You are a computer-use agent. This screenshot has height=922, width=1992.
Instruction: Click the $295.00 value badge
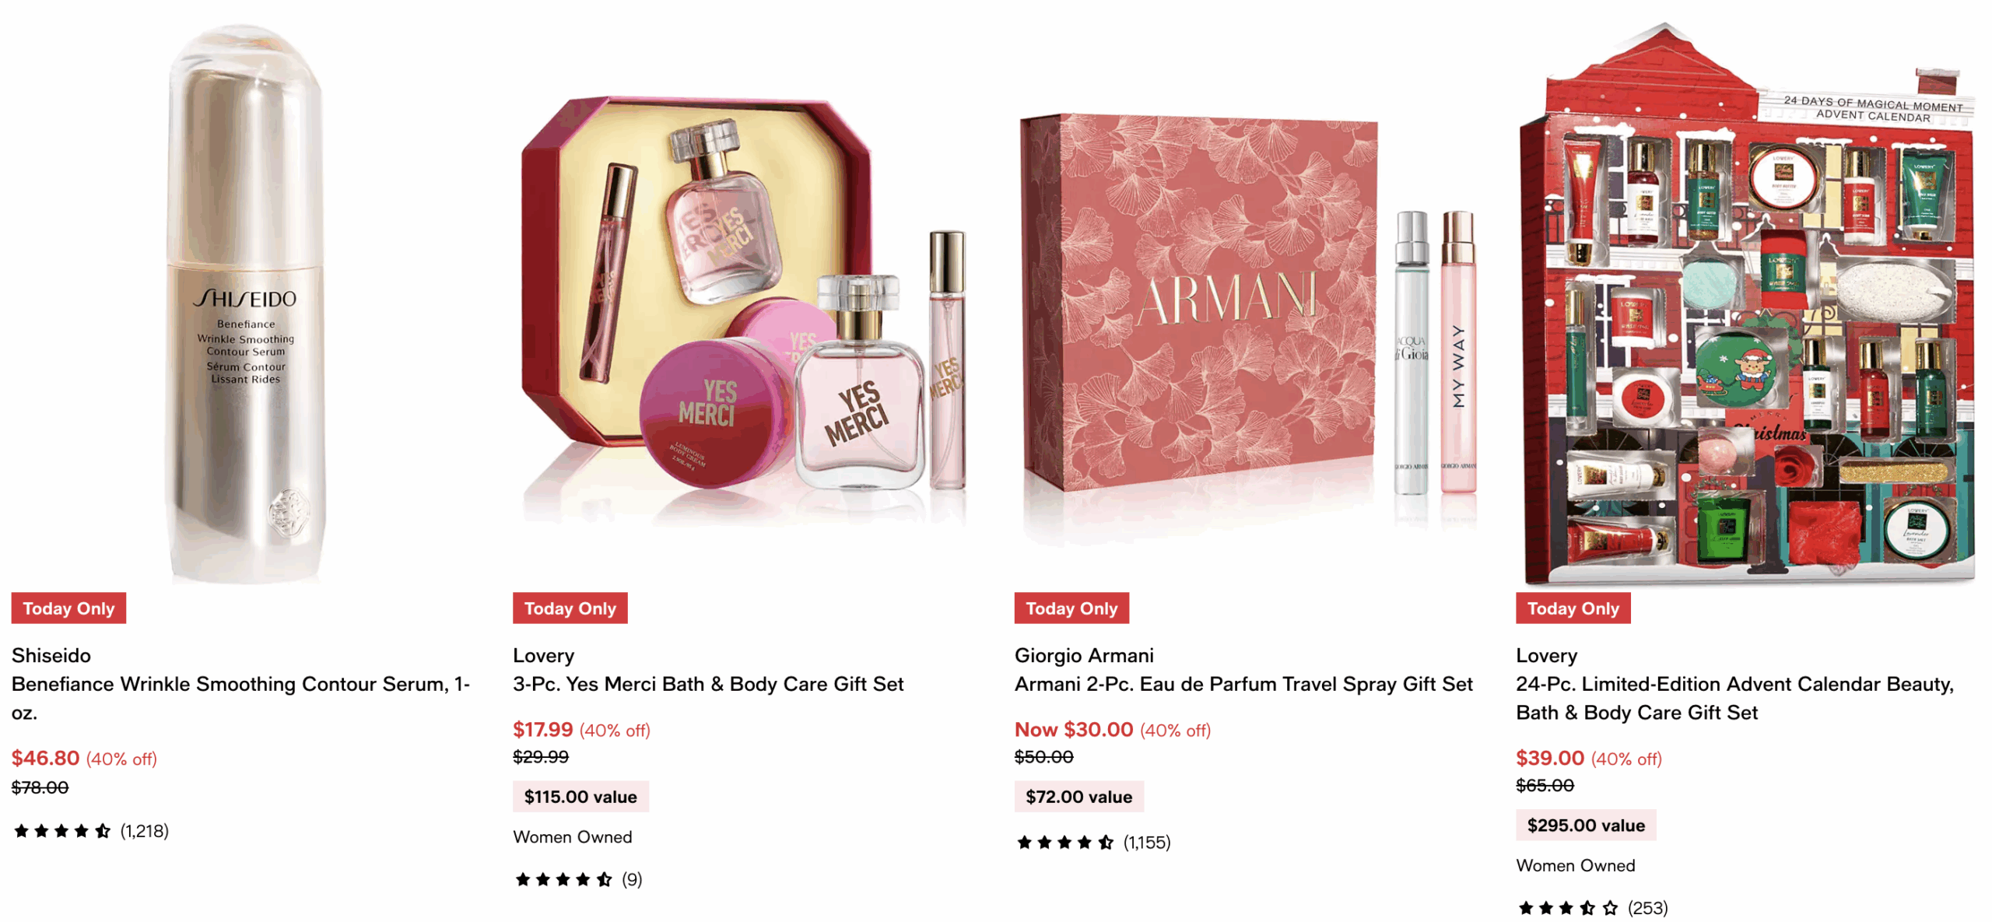pyautogui.click(x=1586, y=825)
